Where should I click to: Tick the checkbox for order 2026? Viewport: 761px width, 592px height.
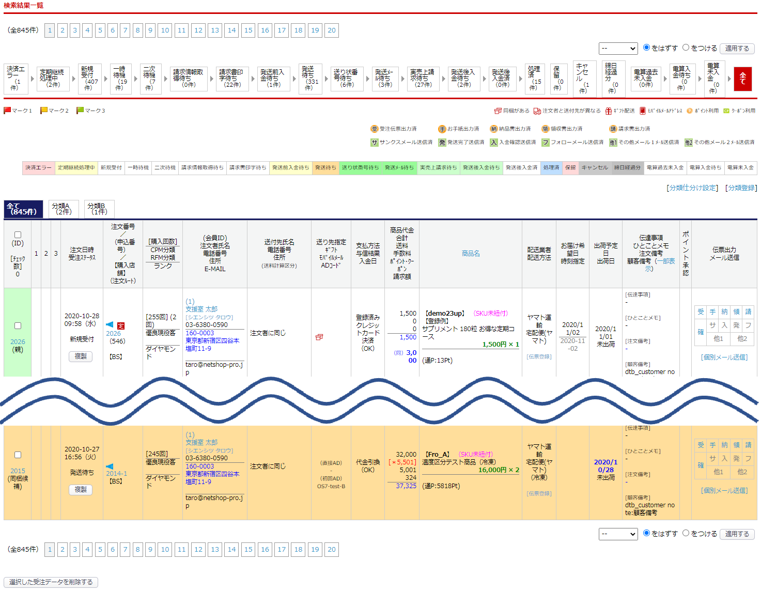(x=18, y=326)
